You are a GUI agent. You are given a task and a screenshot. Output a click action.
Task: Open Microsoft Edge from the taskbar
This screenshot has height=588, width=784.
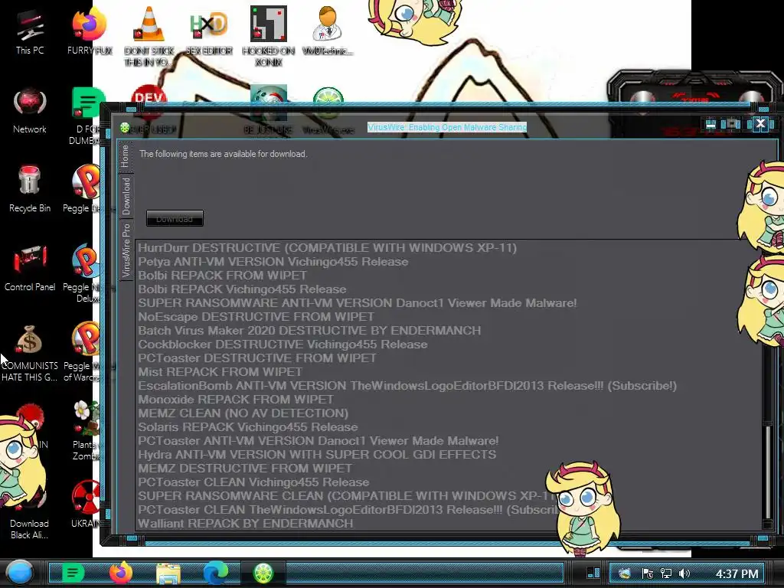(215, 573)
